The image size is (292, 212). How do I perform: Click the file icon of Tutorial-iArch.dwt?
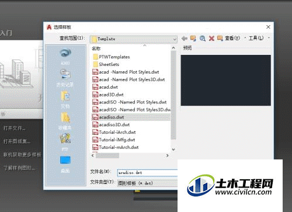tap(95, 132)
